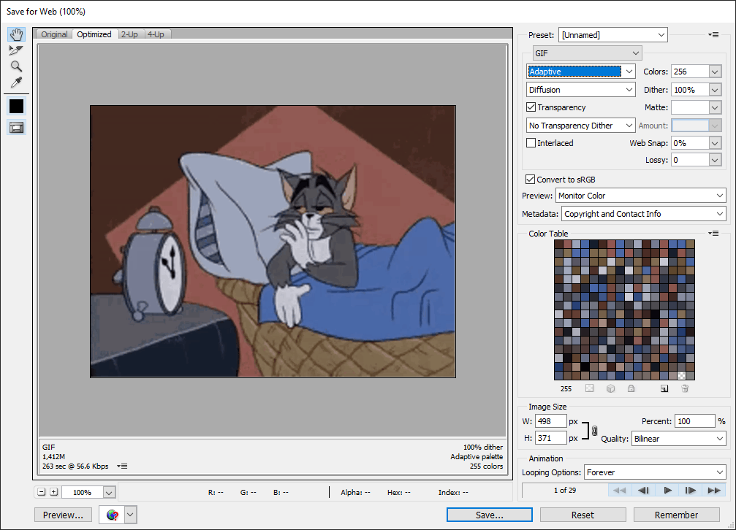Click the browser preview icon
Image resolution: width=736 pixels, height=530 pixels.
112,515
